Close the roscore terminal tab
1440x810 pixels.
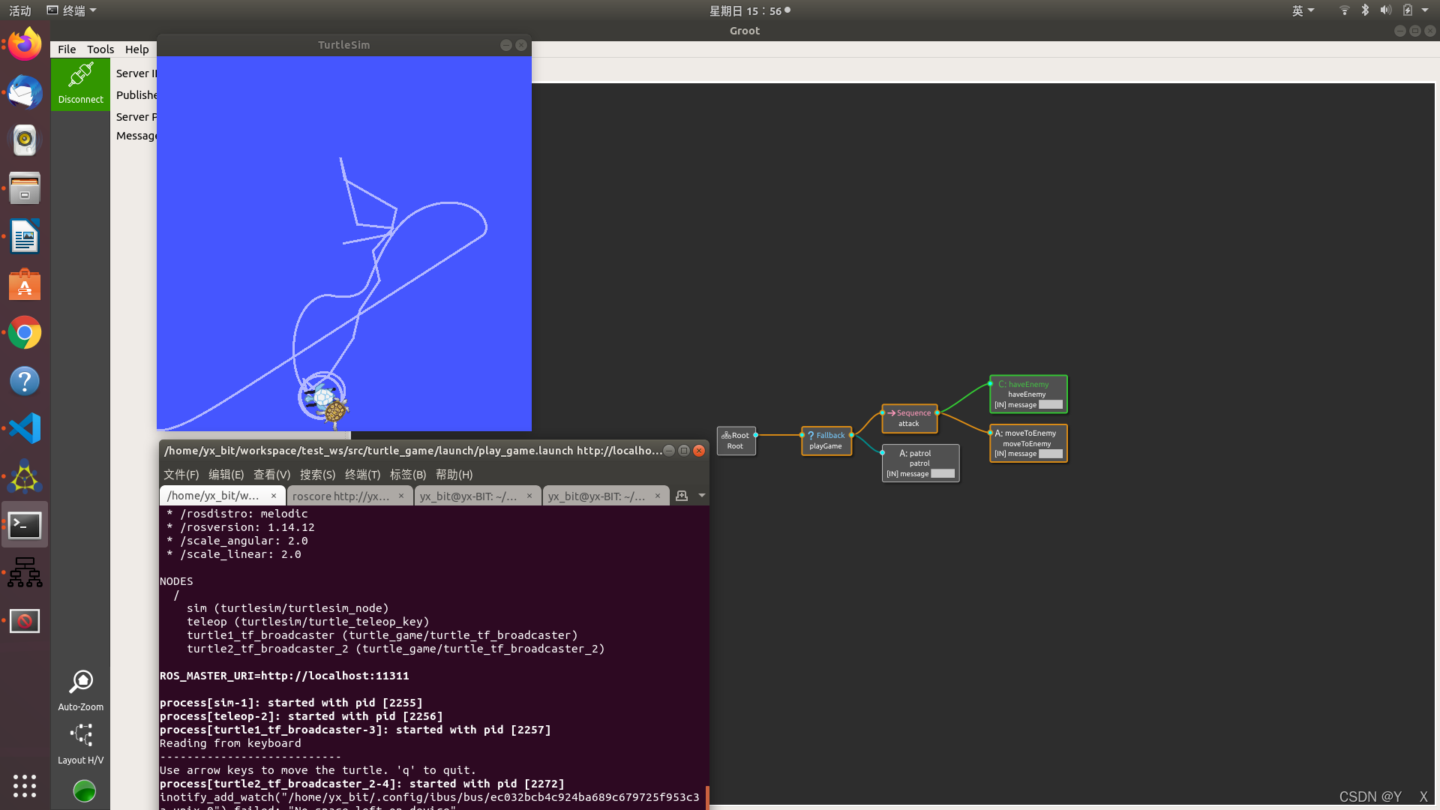click(x=401, y=496)
